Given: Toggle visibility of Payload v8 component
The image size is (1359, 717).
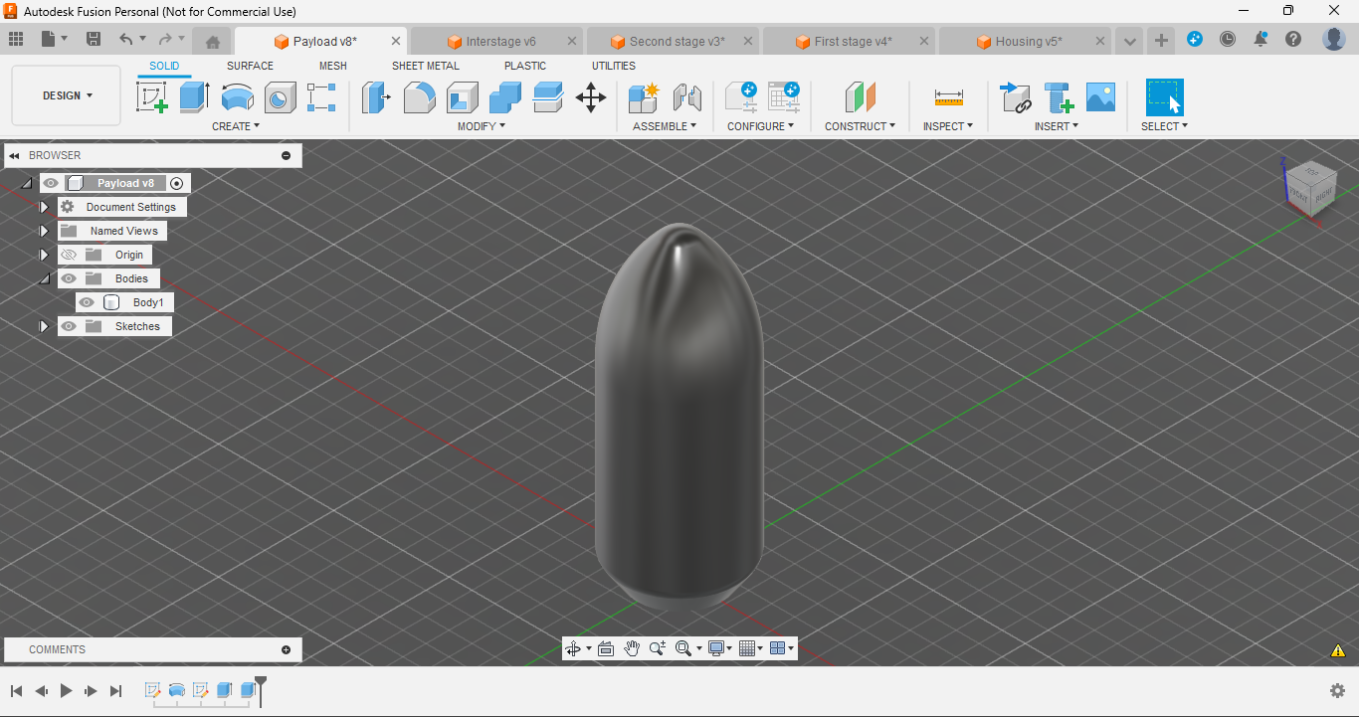Looking at the screenshot, I should coord(51,183).
